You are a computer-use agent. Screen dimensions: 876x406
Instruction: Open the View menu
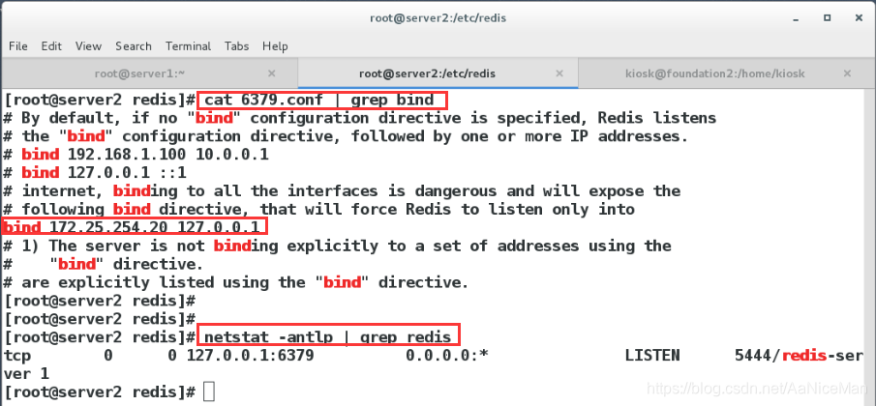(88, 46)
